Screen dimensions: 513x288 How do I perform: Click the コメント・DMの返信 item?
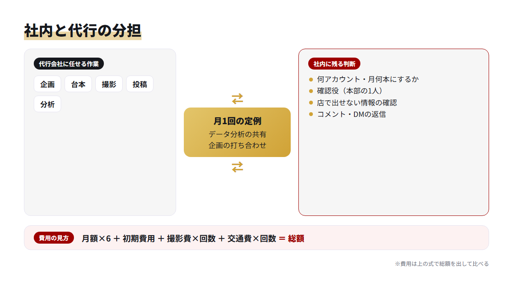pos(351,114)
